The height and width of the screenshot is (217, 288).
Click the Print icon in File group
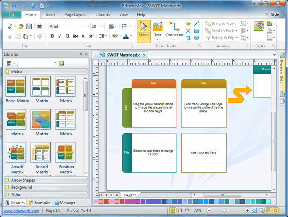click(x=39, y=26)
